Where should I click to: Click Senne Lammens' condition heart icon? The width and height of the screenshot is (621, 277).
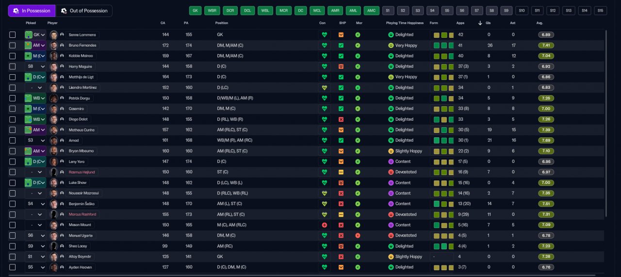coord(324,35)
